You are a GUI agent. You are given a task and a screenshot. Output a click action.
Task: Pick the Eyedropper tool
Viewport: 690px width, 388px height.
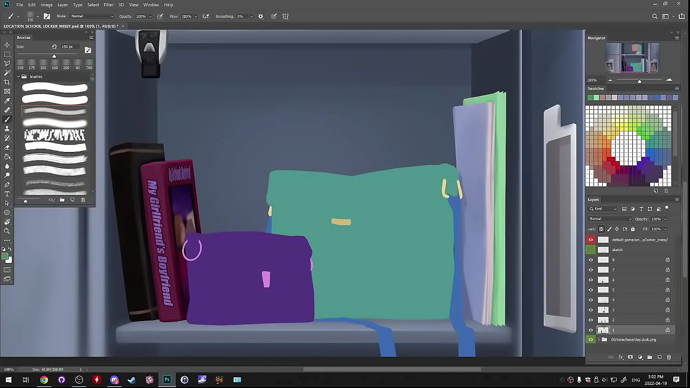[7, 101]
